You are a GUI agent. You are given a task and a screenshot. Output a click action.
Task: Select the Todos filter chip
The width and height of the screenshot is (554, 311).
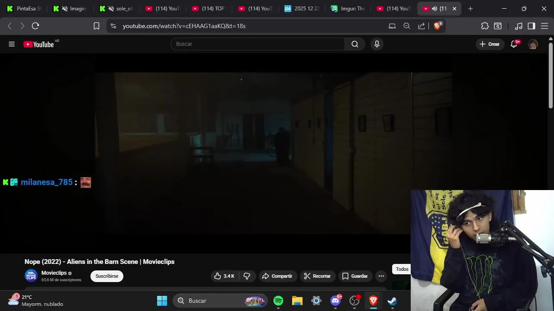click(x=402, y=269)
